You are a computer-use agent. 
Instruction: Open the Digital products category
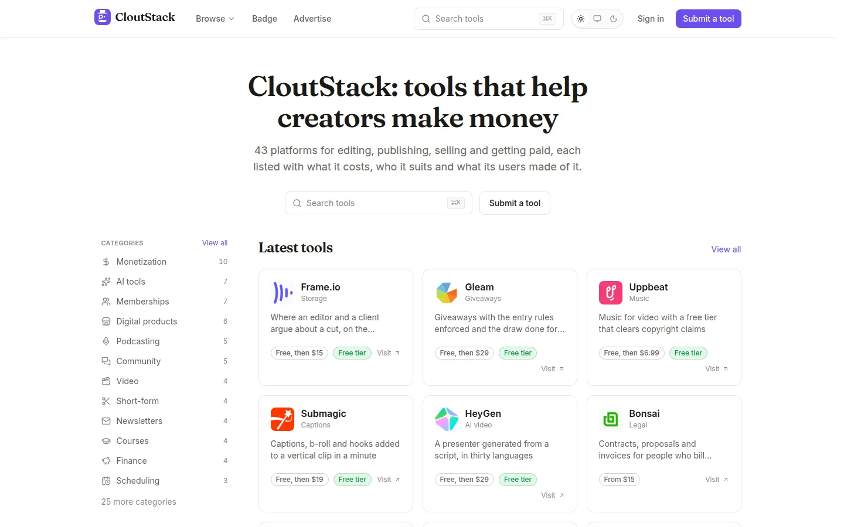click(x=164, y=321)
